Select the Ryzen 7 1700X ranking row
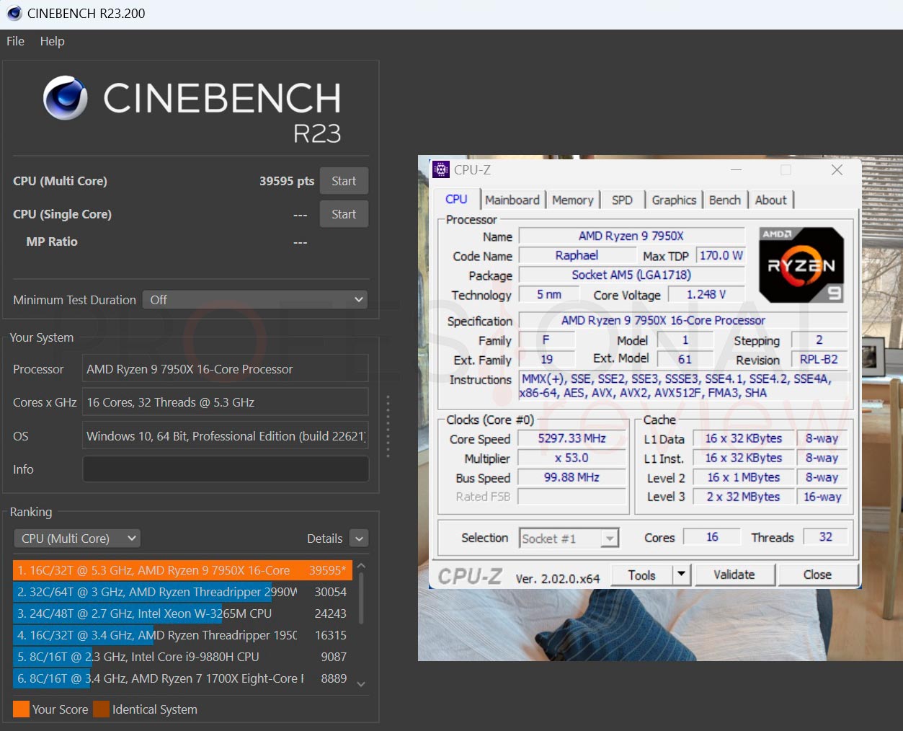Screen dimensions: 903x731 tap(182, 678)
